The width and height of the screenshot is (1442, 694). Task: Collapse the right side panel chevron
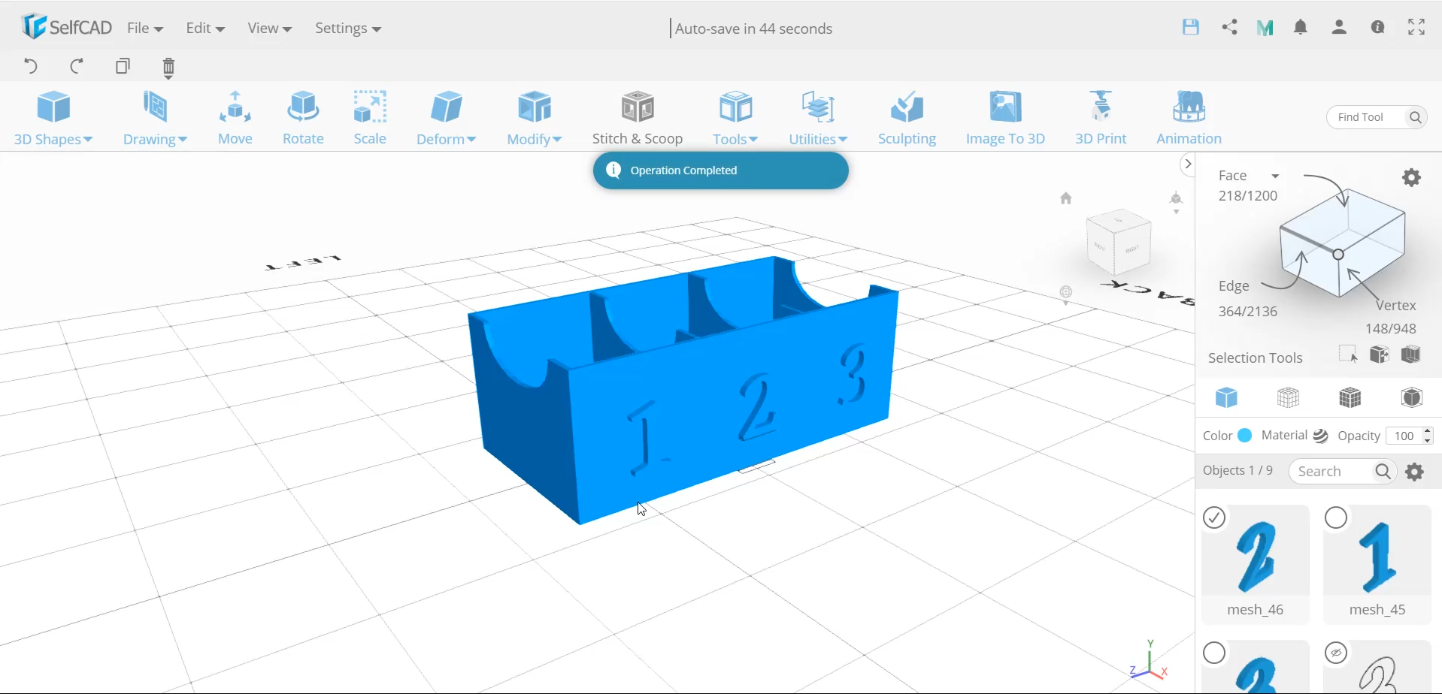1187,164
